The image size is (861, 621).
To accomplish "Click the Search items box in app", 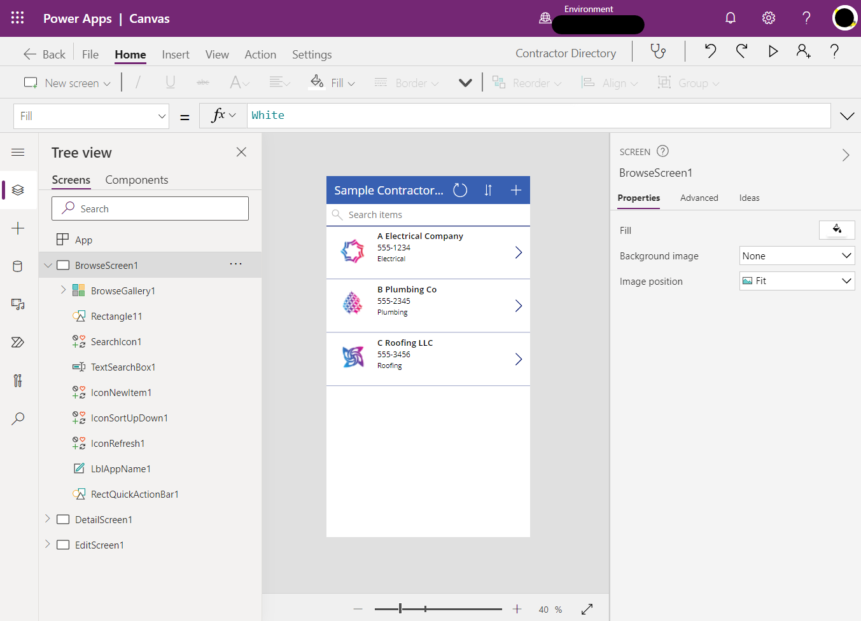I will click(x=428, y=215).
